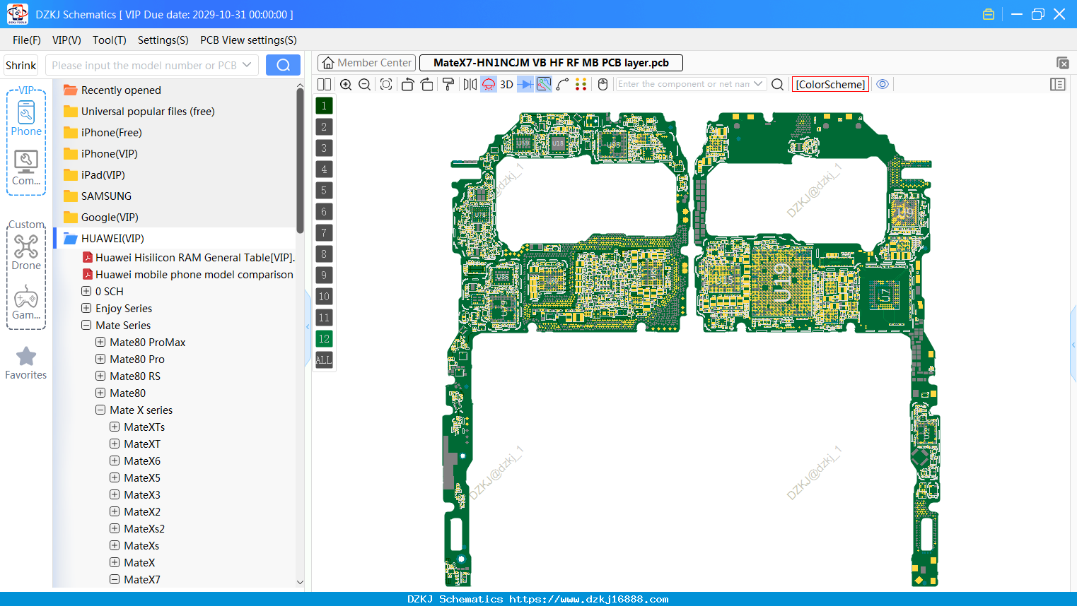1077x606 pixels.
Task: Open the model number dropdown arrow
Action: (x=247, y=65)
